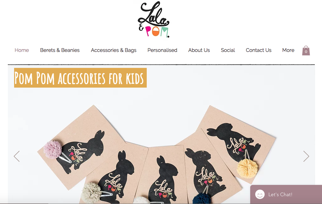The height and width of the screenshot is (204, 322).
Task: Open Berets & Beanies page
Action: (60, 50)
